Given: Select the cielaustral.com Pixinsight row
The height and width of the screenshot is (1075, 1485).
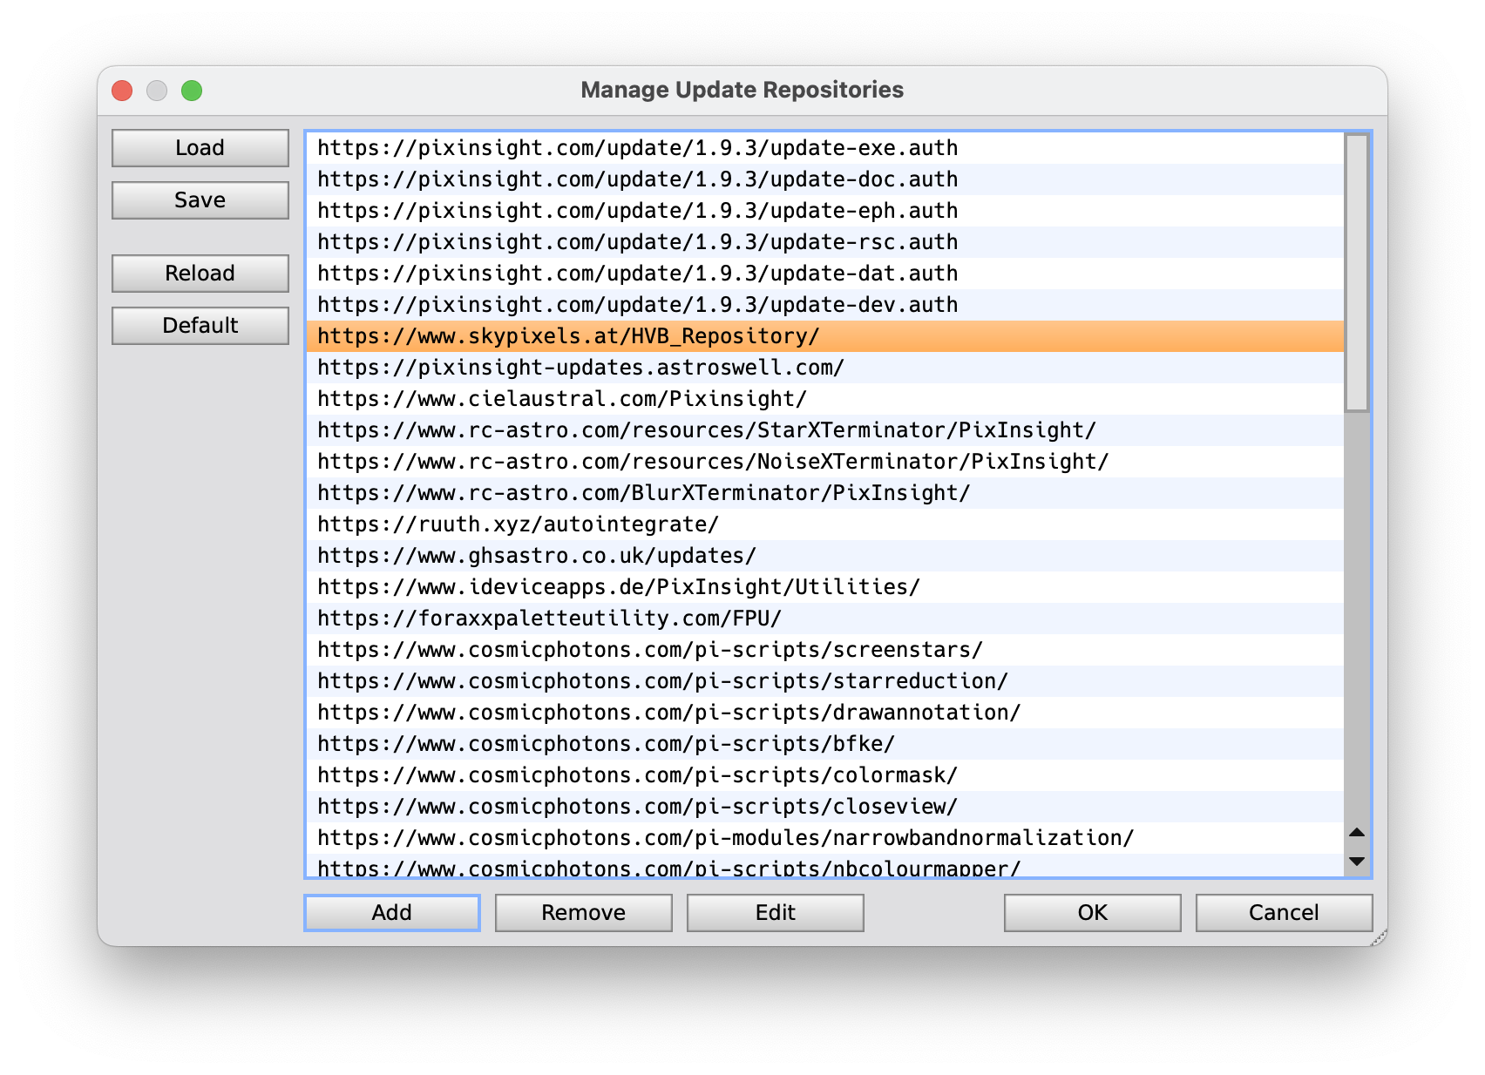Looking at the screenshot, I should [824, 399].
